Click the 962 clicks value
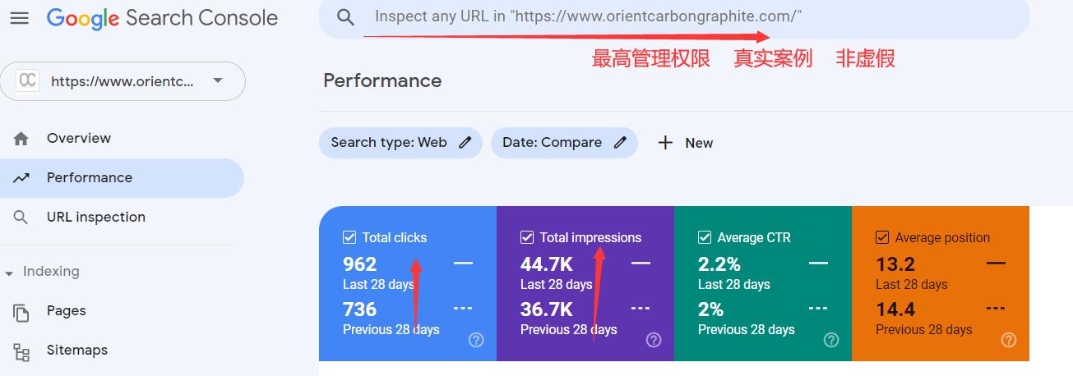The width and height of the screenshot is (1073, 376). pyautogui.click(x=359, y=264)
